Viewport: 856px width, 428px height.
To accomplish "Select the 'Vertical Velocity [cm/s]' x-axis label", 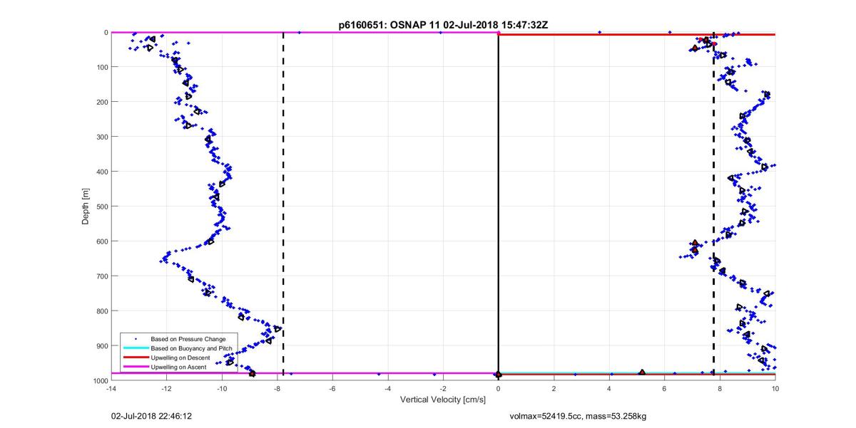I will [443, 400].
